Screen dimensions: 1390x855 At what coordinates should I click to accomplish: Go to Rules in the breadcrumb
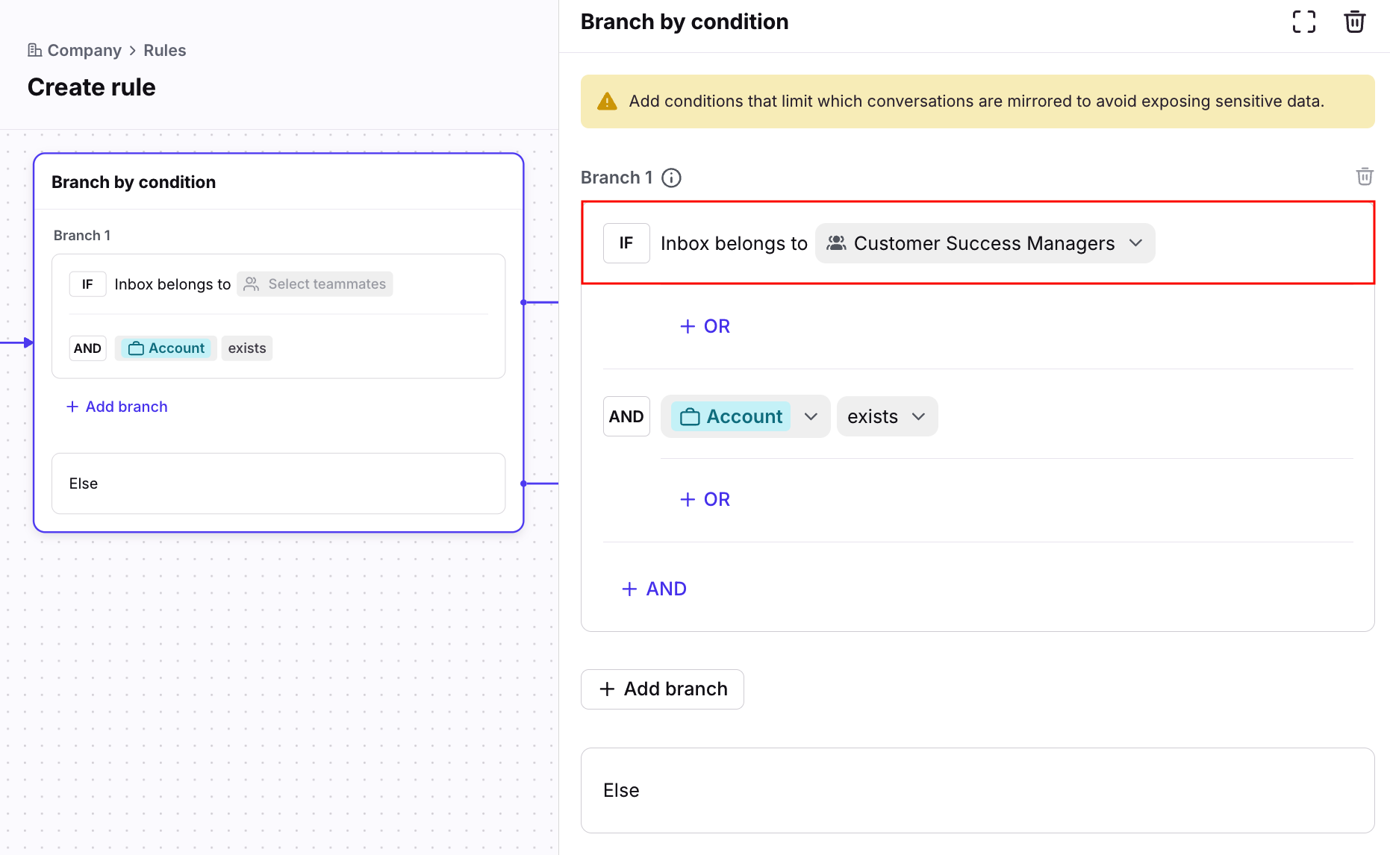(x=164, y=50)
